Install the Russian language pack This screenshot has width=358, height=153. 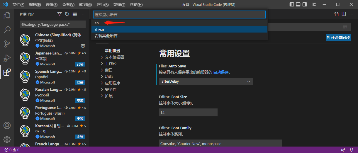pos(80,101)
